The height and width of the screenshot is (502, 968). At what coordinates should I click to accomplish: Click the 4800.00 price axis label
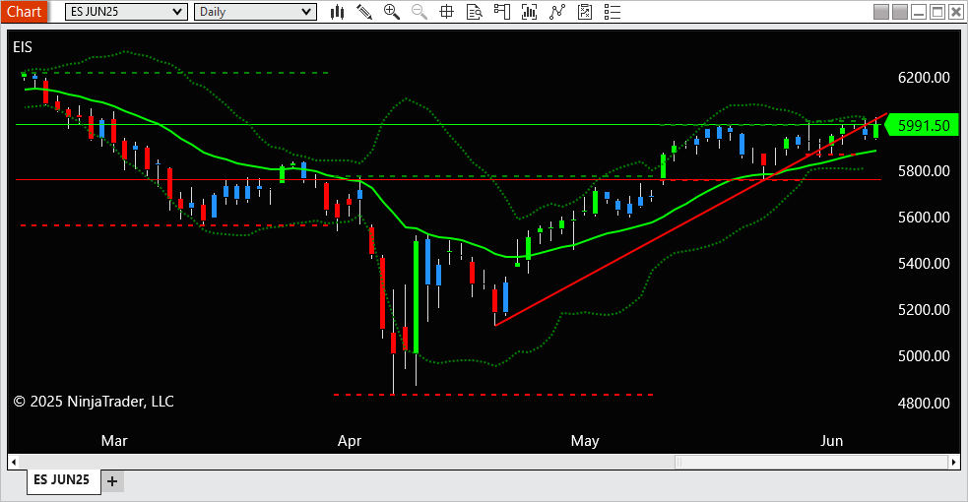924,404
